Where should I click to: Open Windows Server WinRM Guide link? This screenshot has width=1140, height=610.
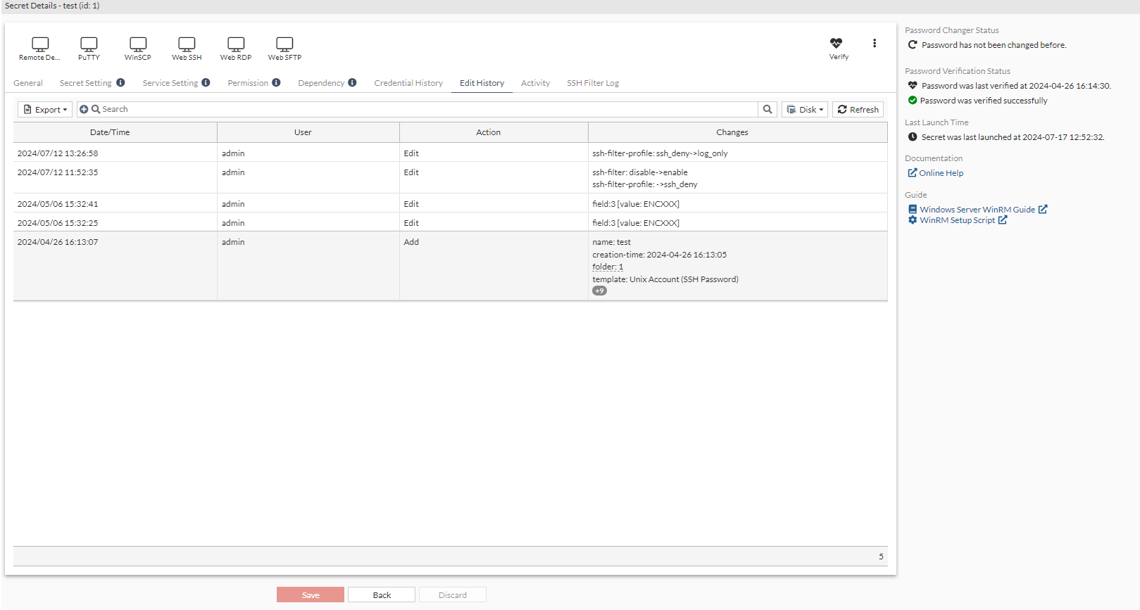(x=977, y=210)
